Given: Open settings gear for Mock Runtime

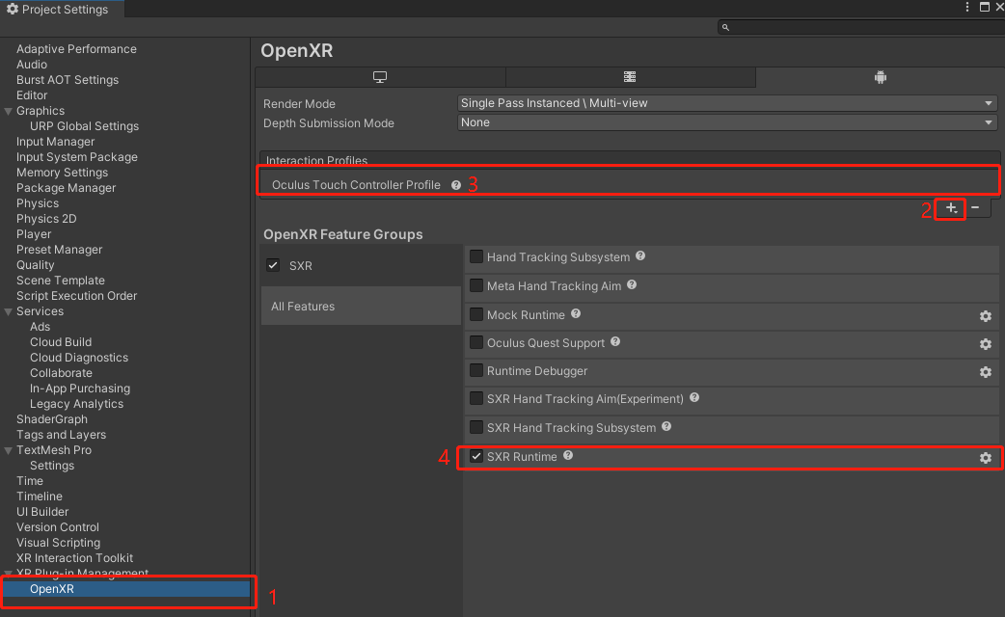Looking at the screenshot, I should [x=985, y=316].
